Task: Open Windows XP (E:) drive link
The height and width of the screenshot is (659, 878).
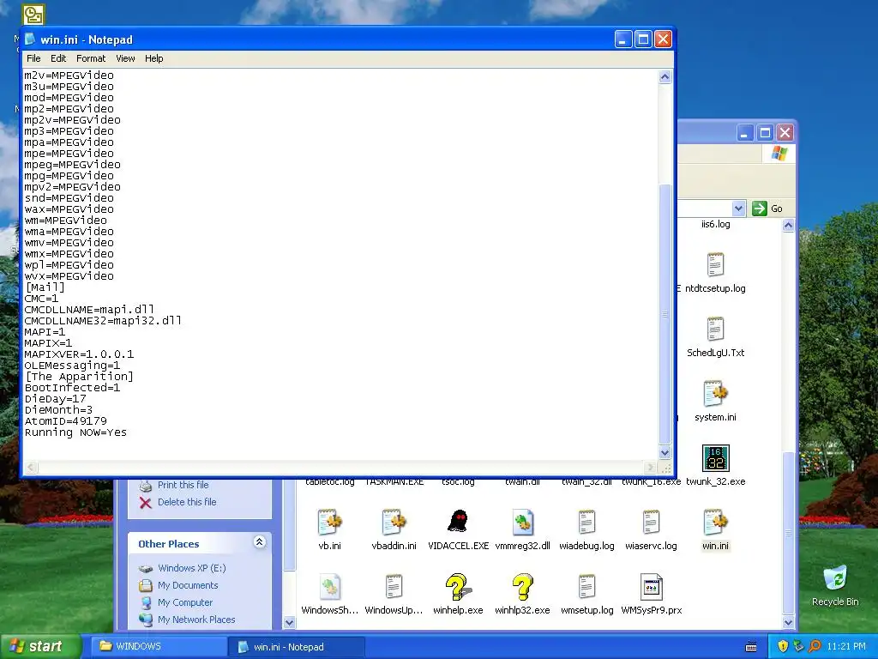Action: click(191, 568)
